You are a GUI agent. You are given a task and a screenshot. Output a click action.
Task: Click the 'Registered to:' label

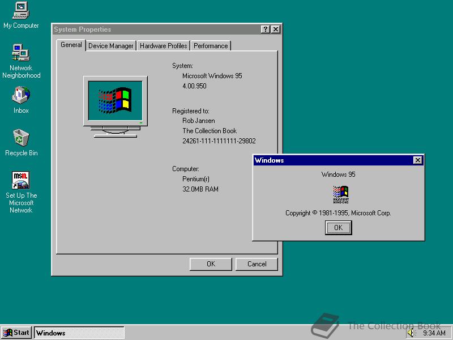[x=191, y=110]
